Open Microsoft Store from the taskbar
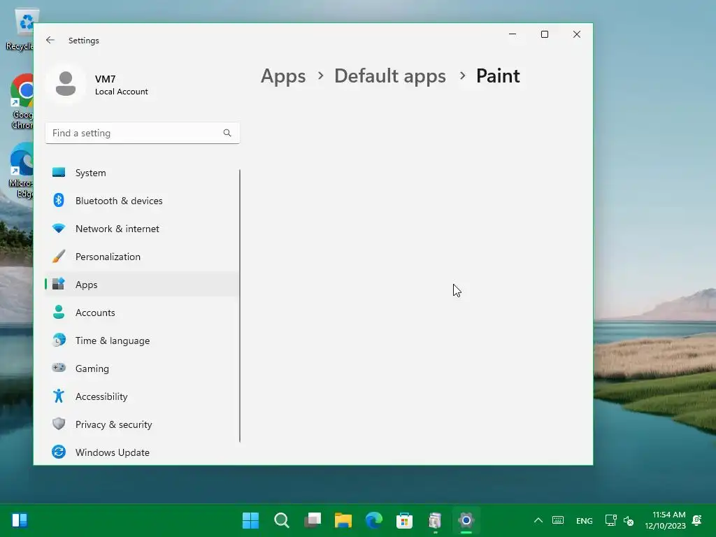This screenshot has height=537, width=716. [x=404, y=520]
